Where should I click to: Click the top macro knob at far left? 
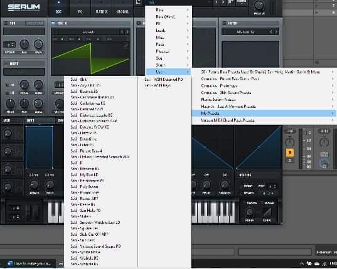coord(8,133)
